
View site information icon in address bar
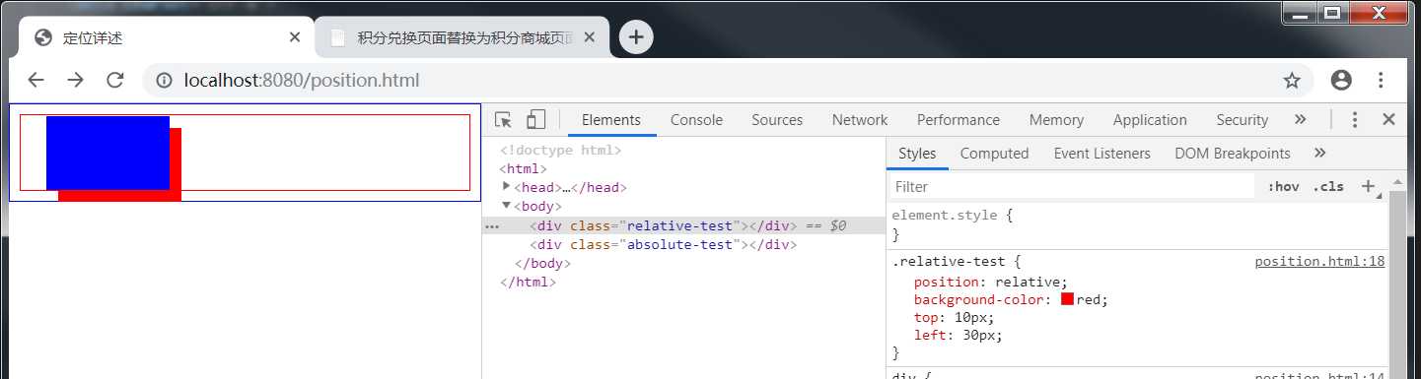coord(165,81)
